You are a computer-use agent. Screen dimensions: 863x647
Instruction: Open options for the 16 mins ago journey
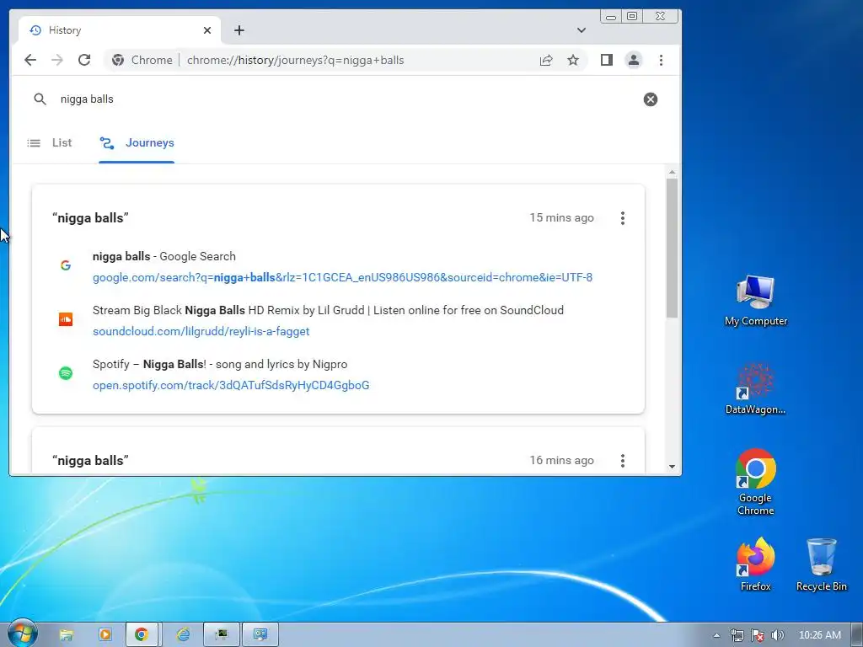pos(623,461)
